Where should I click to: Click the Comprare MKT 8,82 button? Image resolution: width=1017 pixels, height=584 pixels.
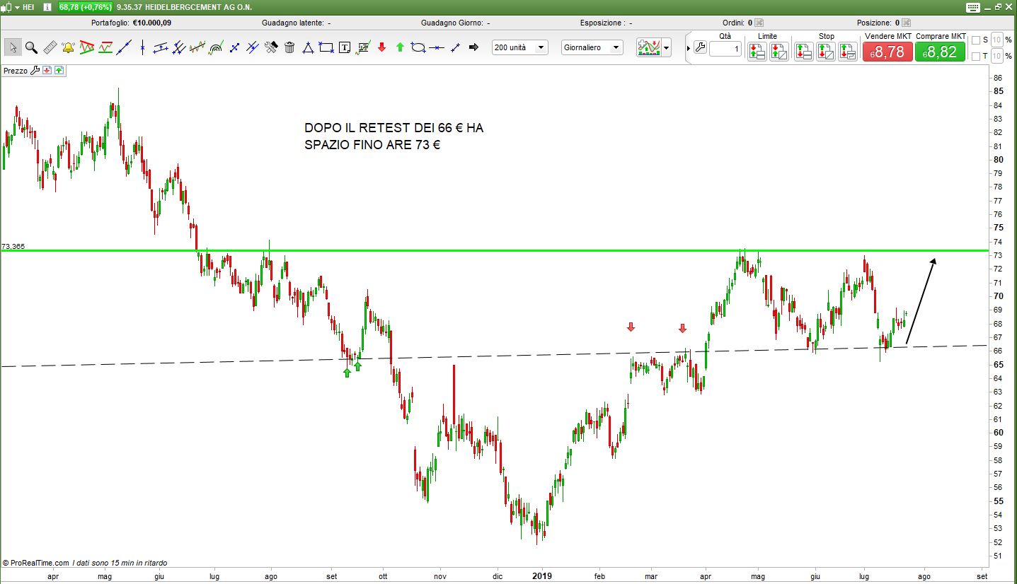pos(940,52)
